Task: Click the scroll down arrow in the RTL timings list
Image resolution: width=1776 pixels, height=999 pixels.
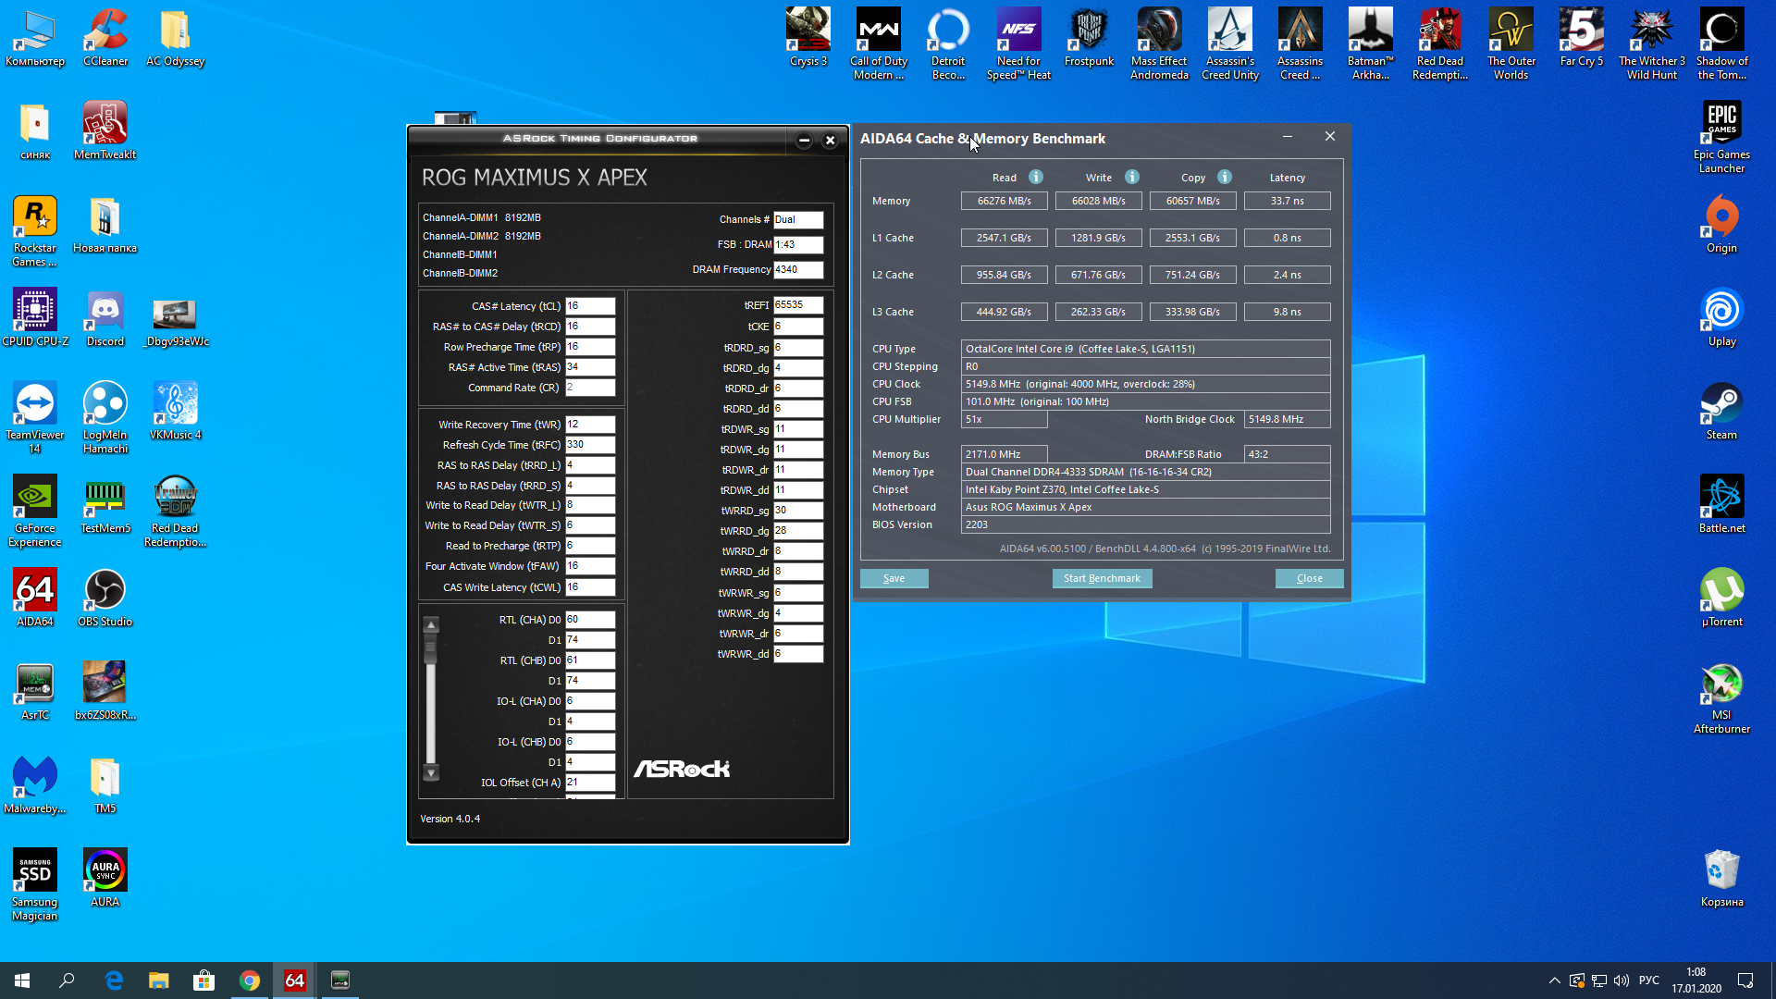Action: point(431,771)
